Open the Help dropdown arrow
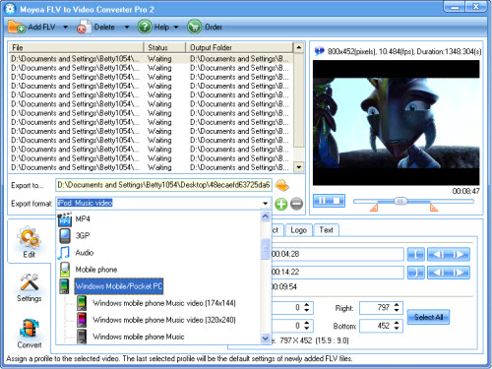This screenshot has width=492, height=369. 176,28
